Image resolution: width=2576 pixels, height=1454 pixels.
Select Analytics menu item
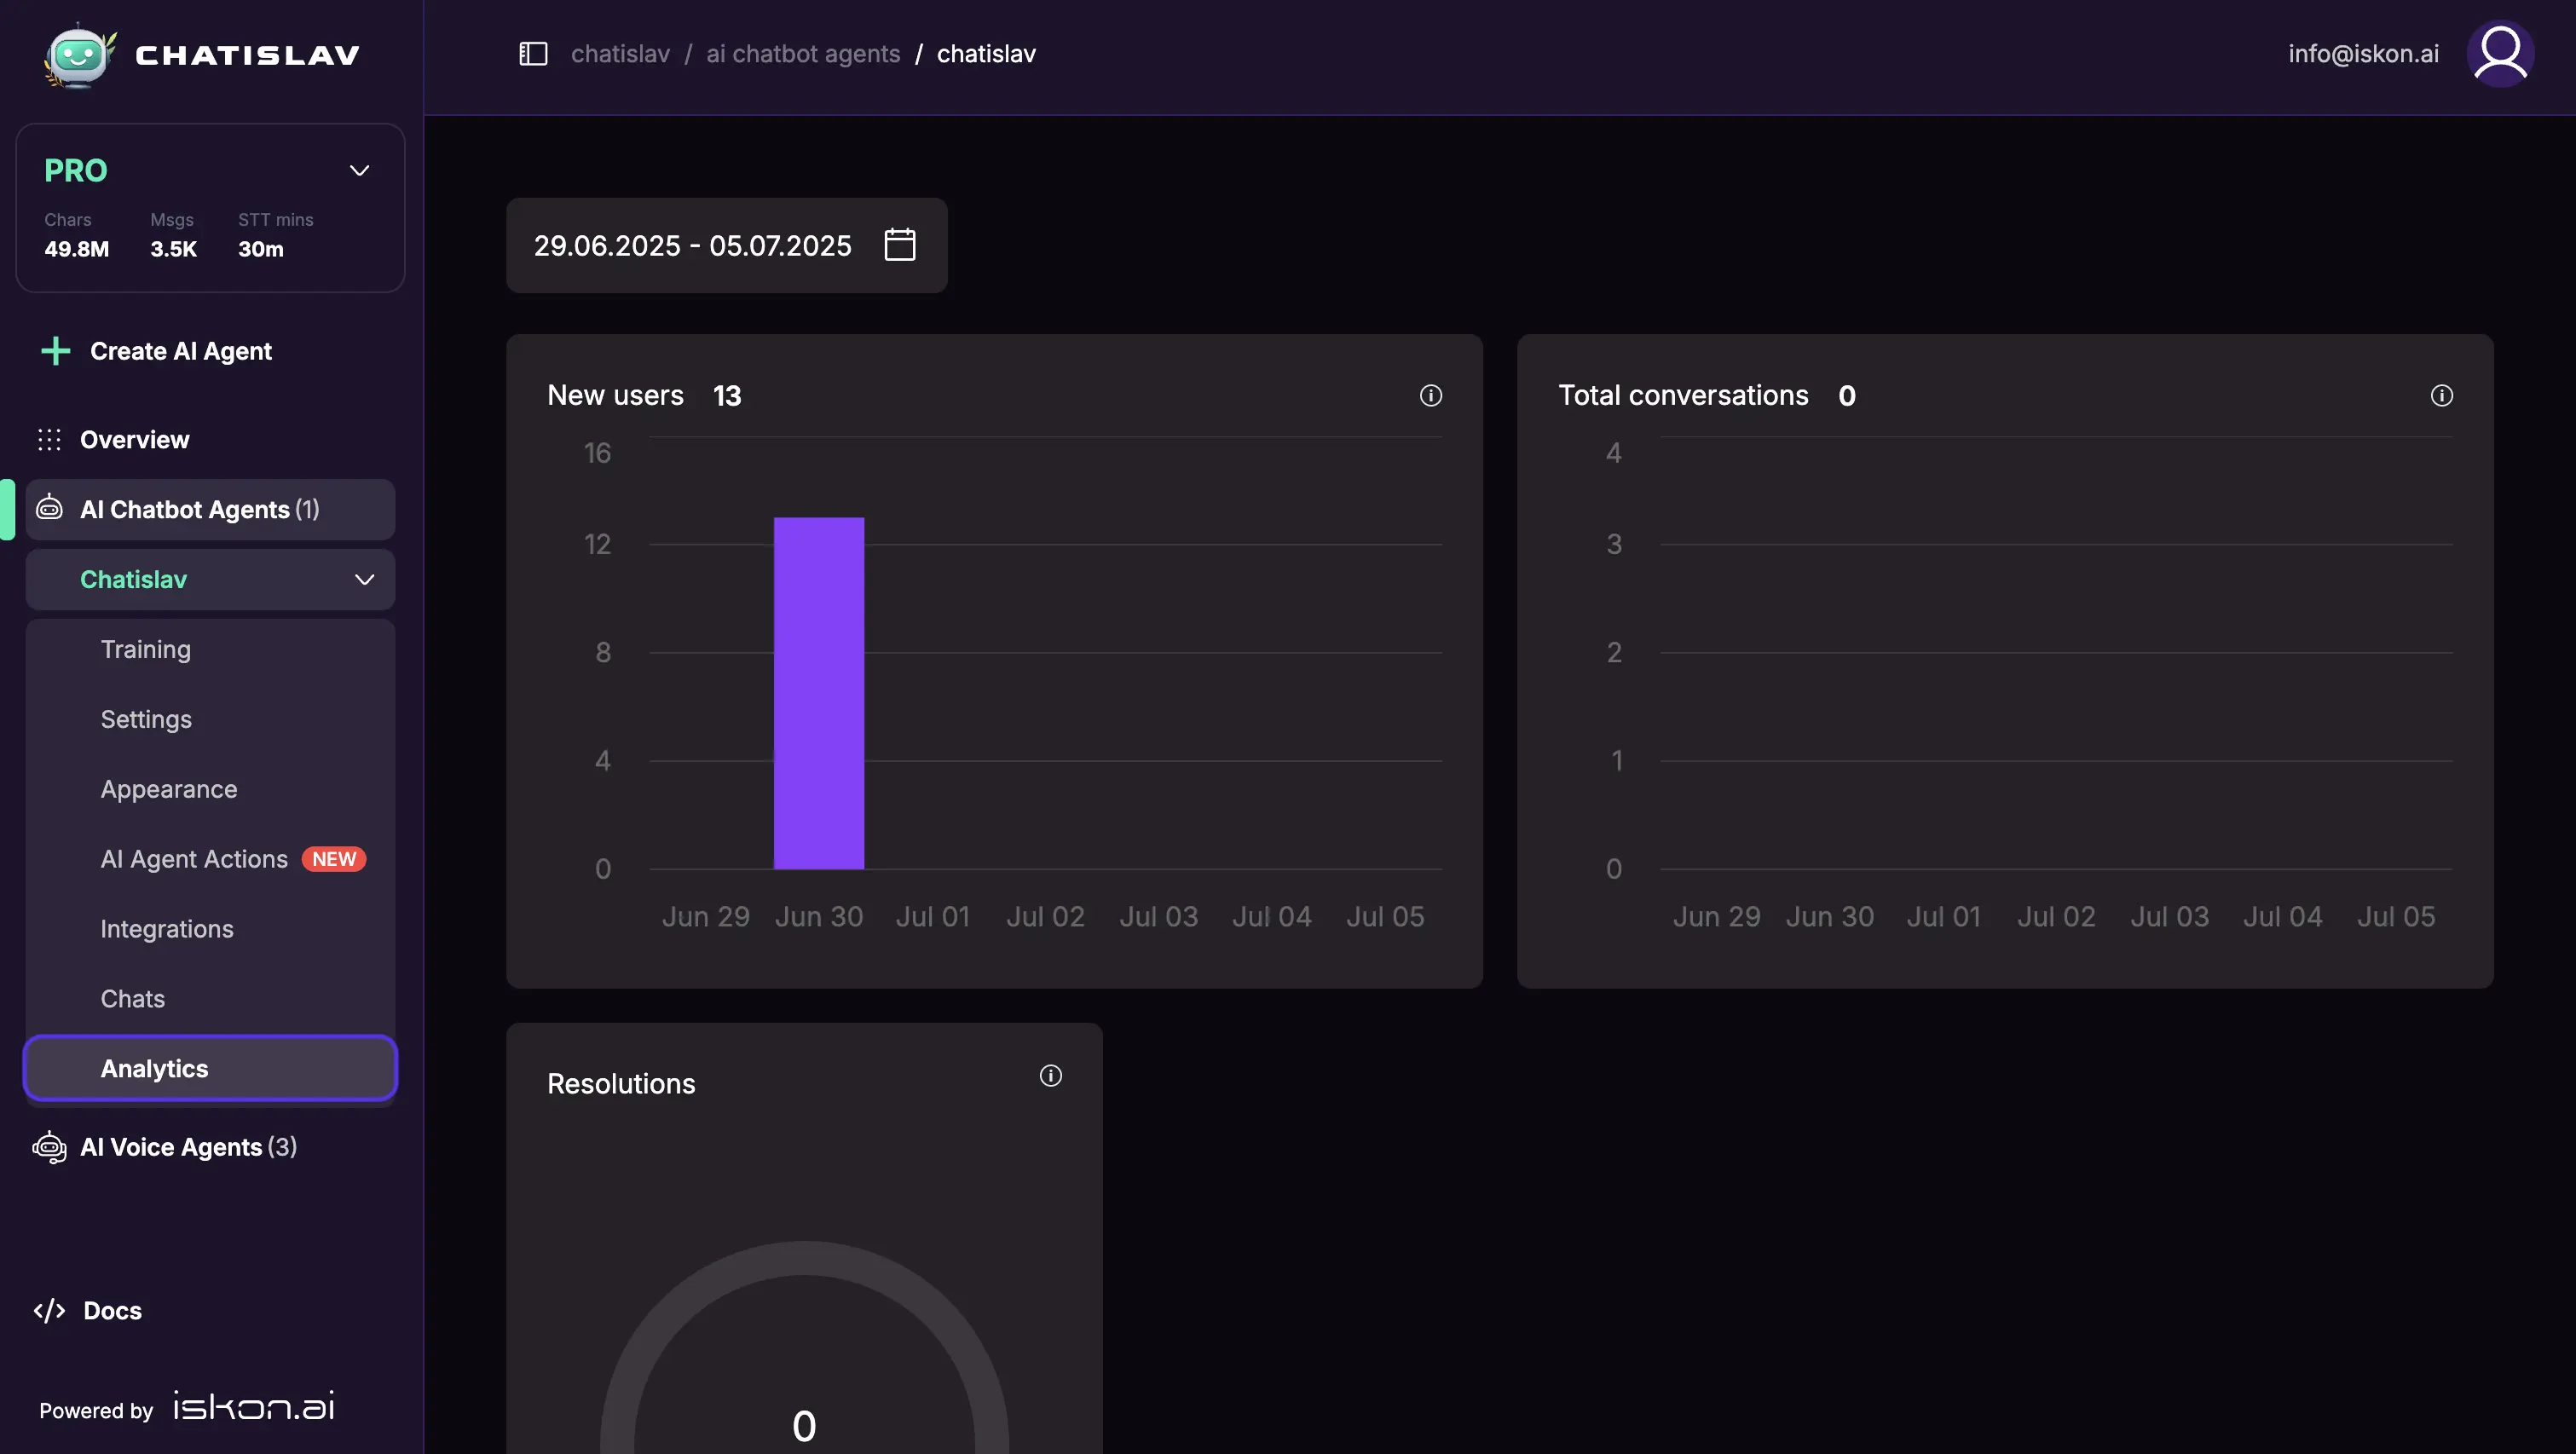(x=210, y=1069)
